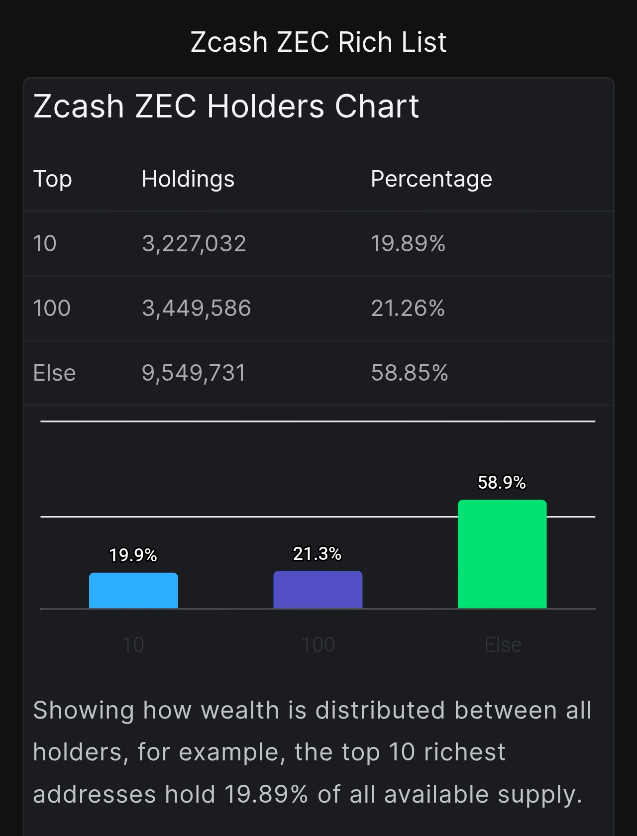The image size is (637, 836).
Task: Click the blue top 10 bar
Action: (x=133, y=591)
